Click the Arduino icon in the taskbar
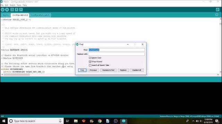This screenshot has width=222, height=124. tap(123, 121)
